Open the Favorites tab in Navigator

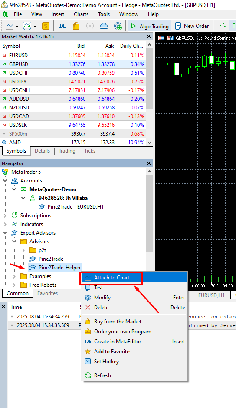click(47, 293)
